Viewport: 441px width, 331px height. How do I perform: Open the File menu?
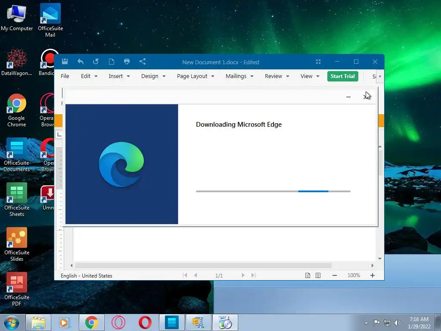coord(65,76)
